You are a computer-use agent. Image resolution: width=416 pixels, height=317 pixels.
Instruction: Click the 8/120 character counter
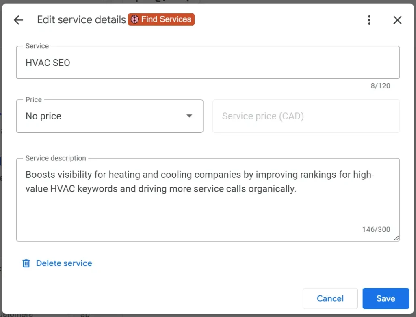point(380,86)
